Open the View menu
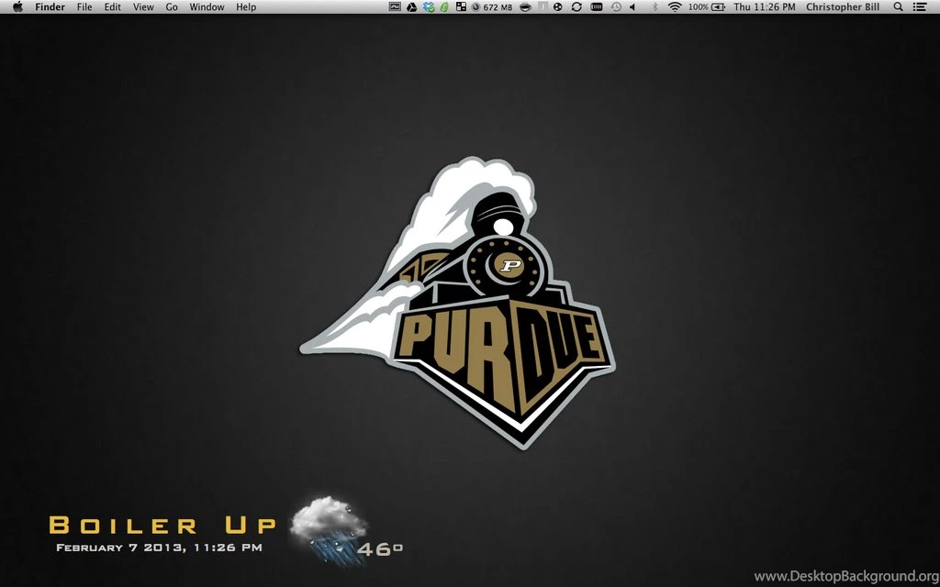The image size is (940, 587). (143, 7)
